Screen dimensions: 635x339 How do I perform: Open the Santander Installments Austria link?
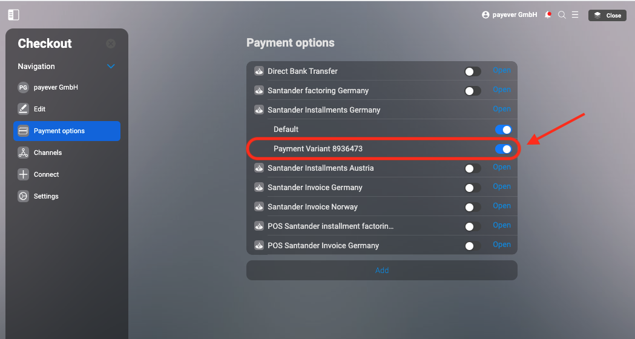pos(502,167)
